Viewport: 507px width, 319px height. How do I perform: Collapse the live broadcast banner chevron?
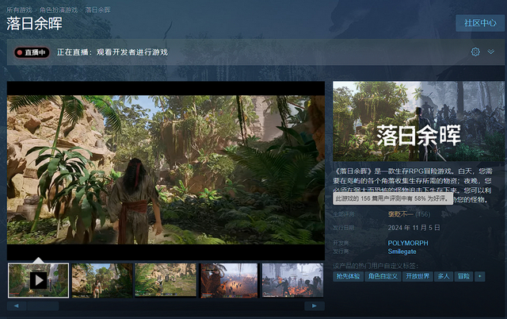point(491,52)
